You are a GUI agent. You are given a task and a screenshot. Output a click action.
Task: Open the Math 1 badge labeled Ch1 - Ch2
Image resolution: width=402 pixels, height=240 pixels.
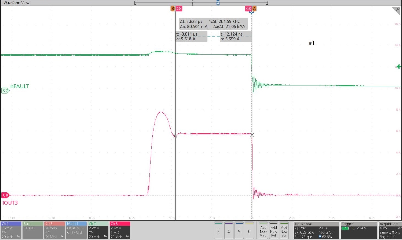(76, 230)
